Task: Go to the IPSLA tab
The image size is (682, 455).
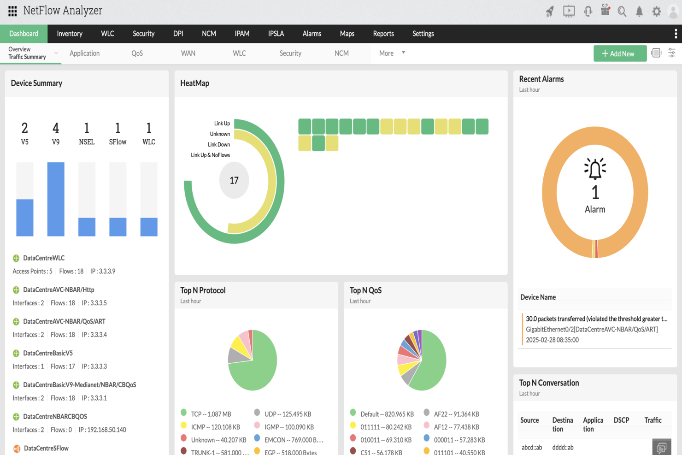Action: pyautogui.click(x=276, y=34)
